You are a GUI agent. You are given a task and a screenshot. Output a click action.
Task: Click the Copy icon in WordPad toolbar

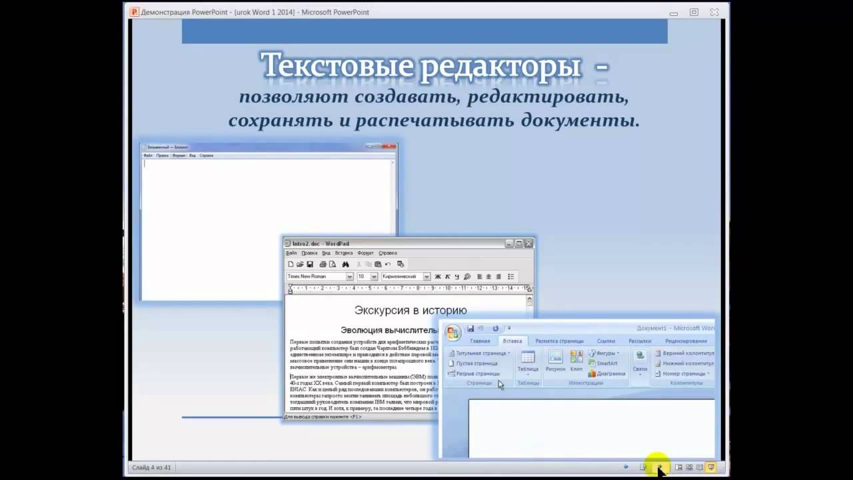point(369,264)
